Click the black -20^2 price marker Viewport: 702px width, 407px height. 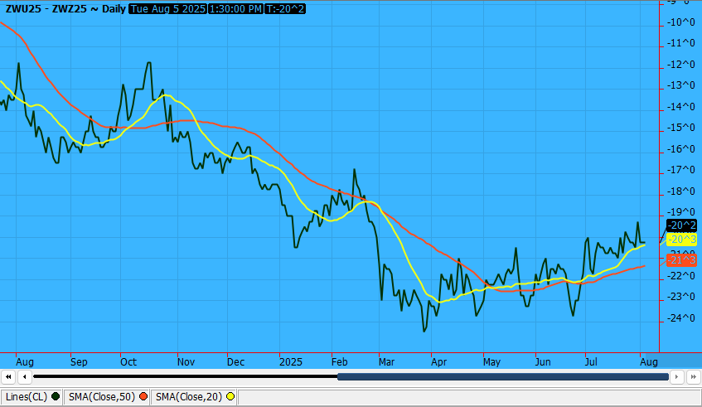pos(681,225)
